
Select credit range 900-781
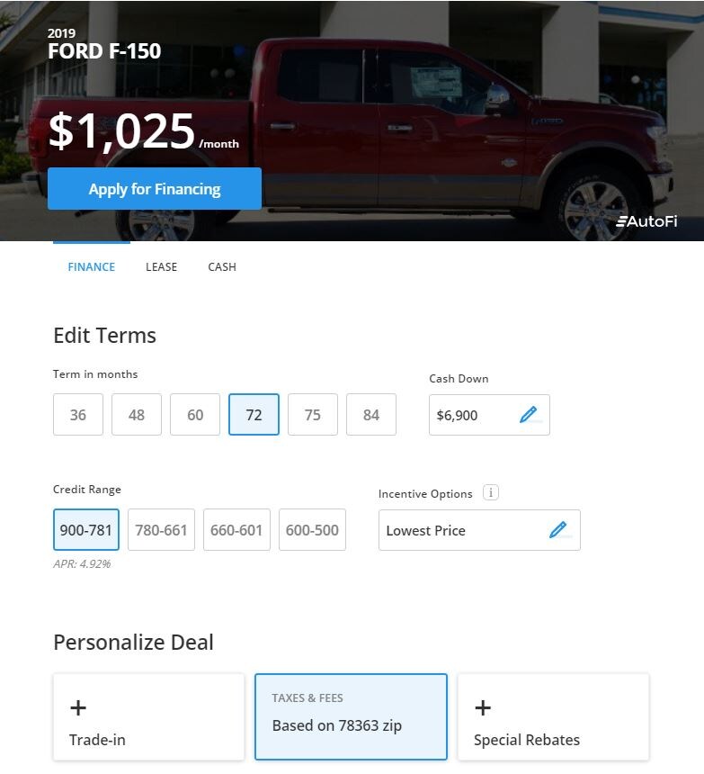86,530
